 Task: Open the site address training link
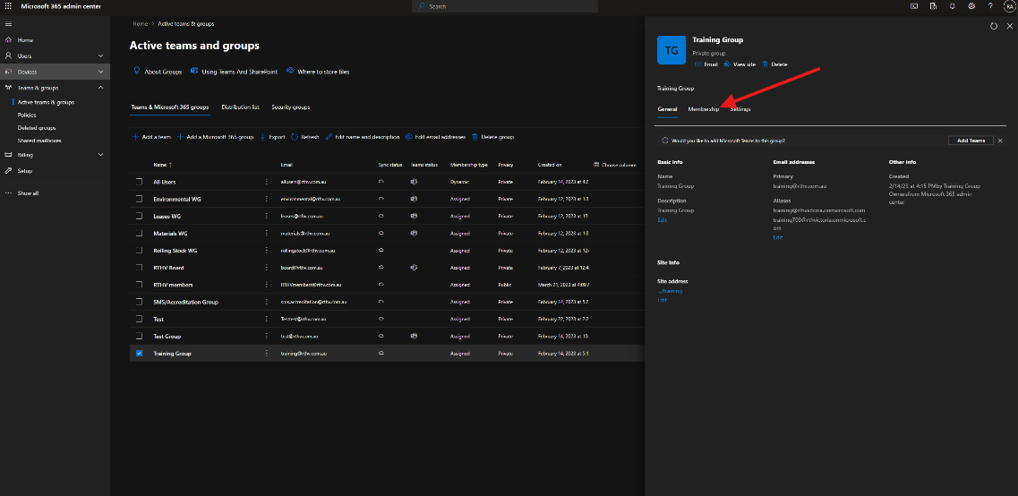coord(670,291)
